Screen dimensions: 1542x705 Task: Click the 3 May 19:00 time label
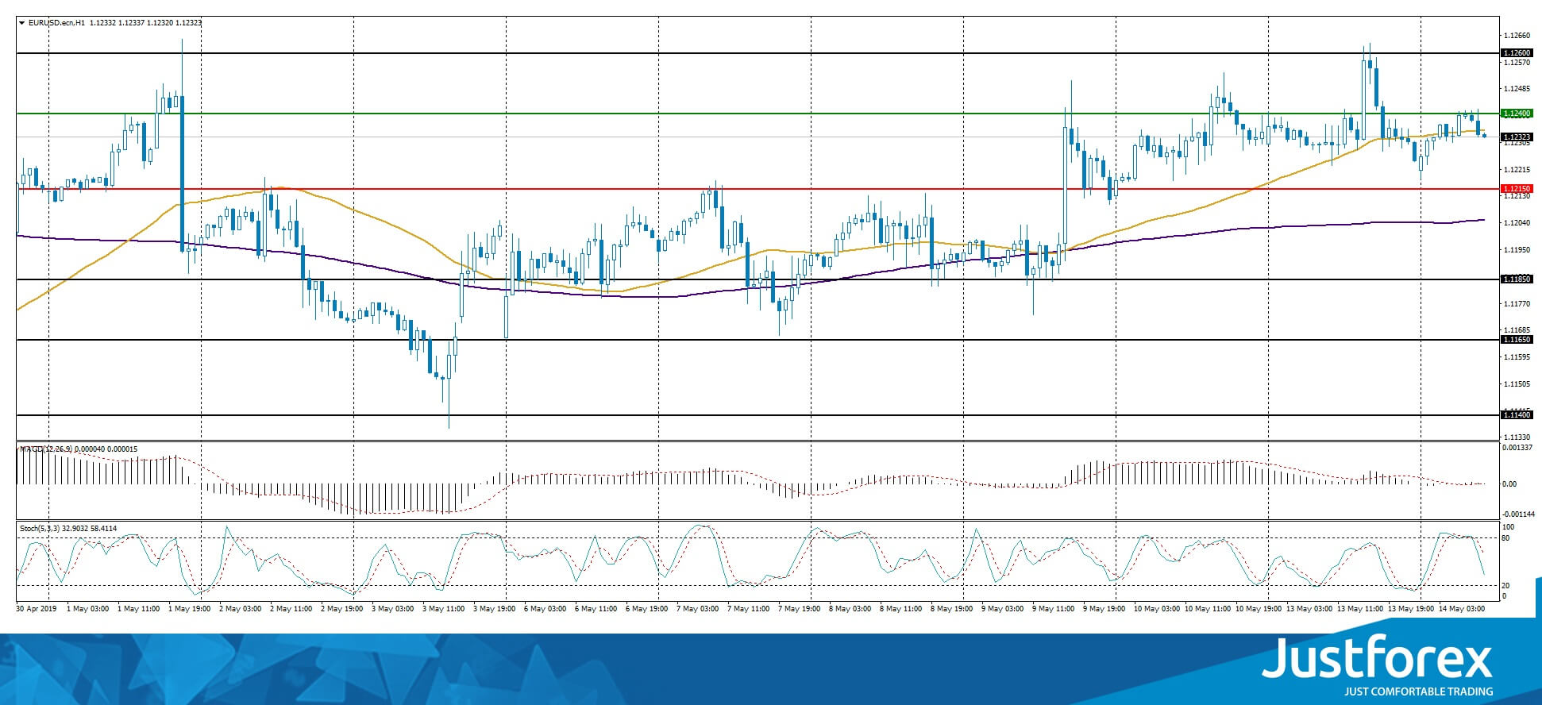click(x=495, y=609)
